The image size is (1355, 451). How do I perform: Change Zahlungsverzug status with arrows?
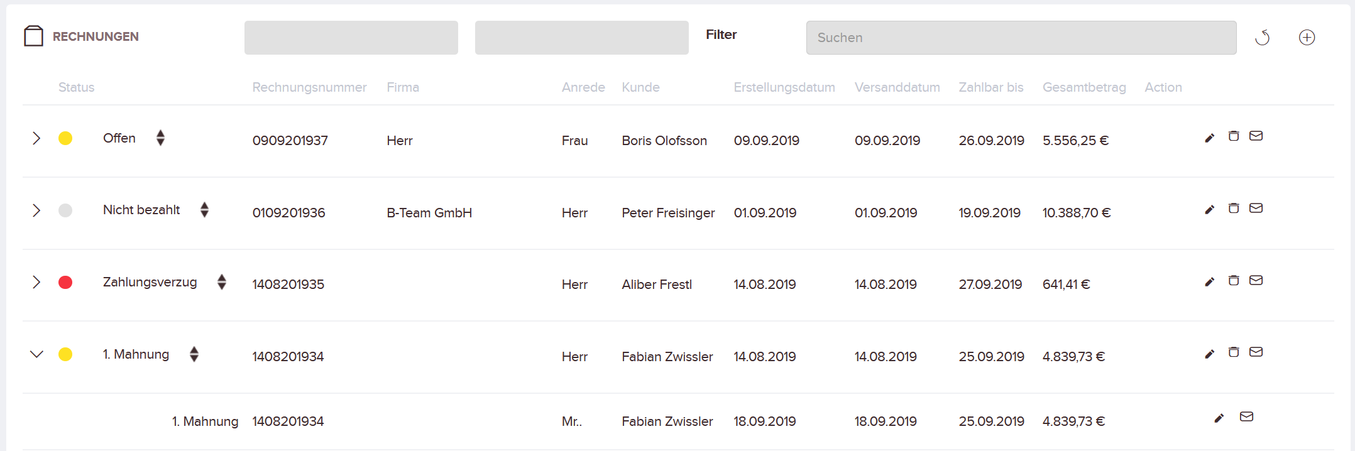click(x=222, y=282)
